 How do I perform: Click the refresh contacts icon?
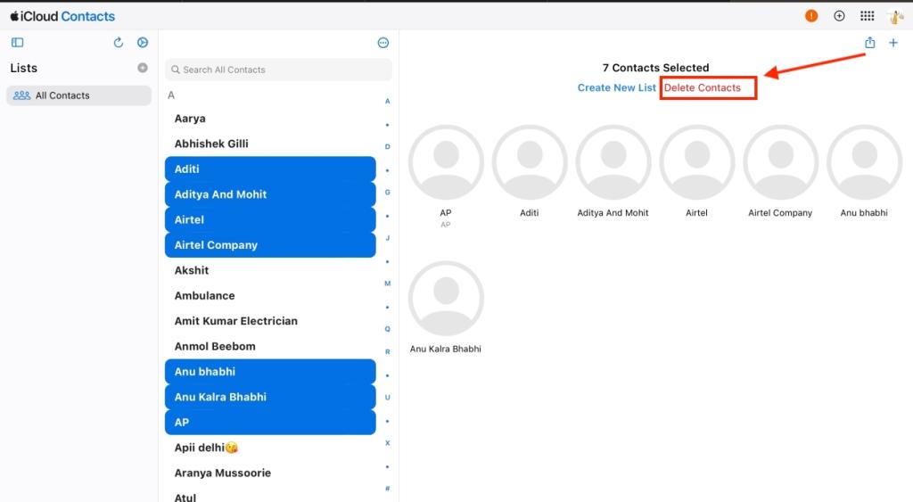[x=119, y=43]
